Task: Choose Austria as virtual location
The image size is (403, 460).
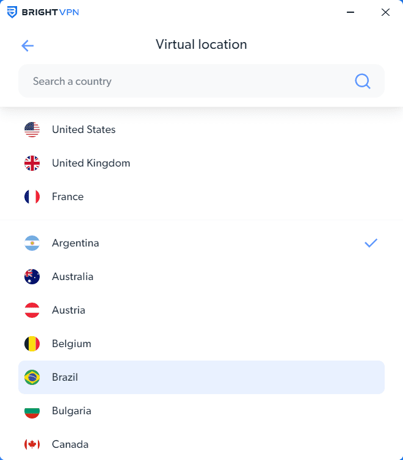Action: coord(69,310)
